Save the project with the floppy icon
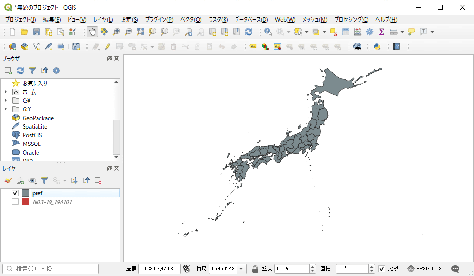 (36, 32)
